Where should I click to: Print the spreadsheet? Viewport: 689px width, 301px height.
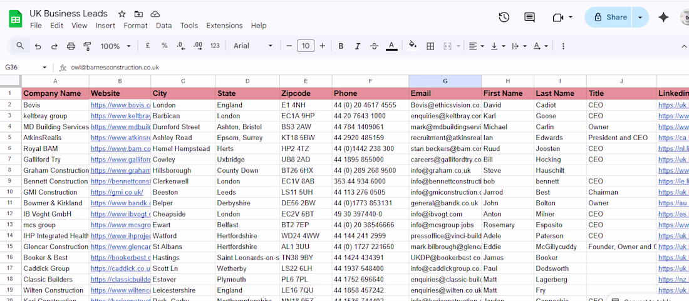point(71,46)
